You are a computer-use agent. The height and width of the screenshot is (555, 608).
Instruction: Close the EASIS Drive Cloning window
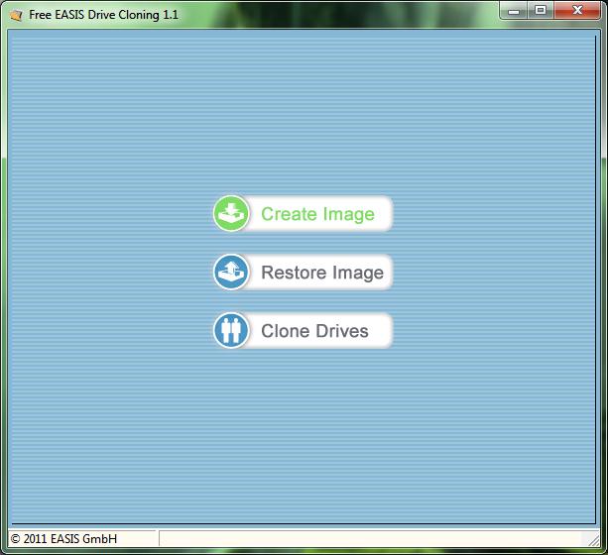pos(577,11)
